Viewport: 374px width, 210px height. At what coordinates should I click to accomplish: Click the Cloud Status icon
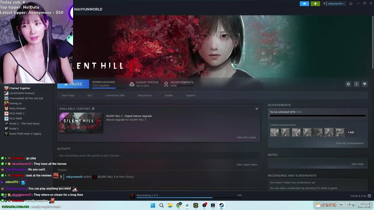point(132,84)
